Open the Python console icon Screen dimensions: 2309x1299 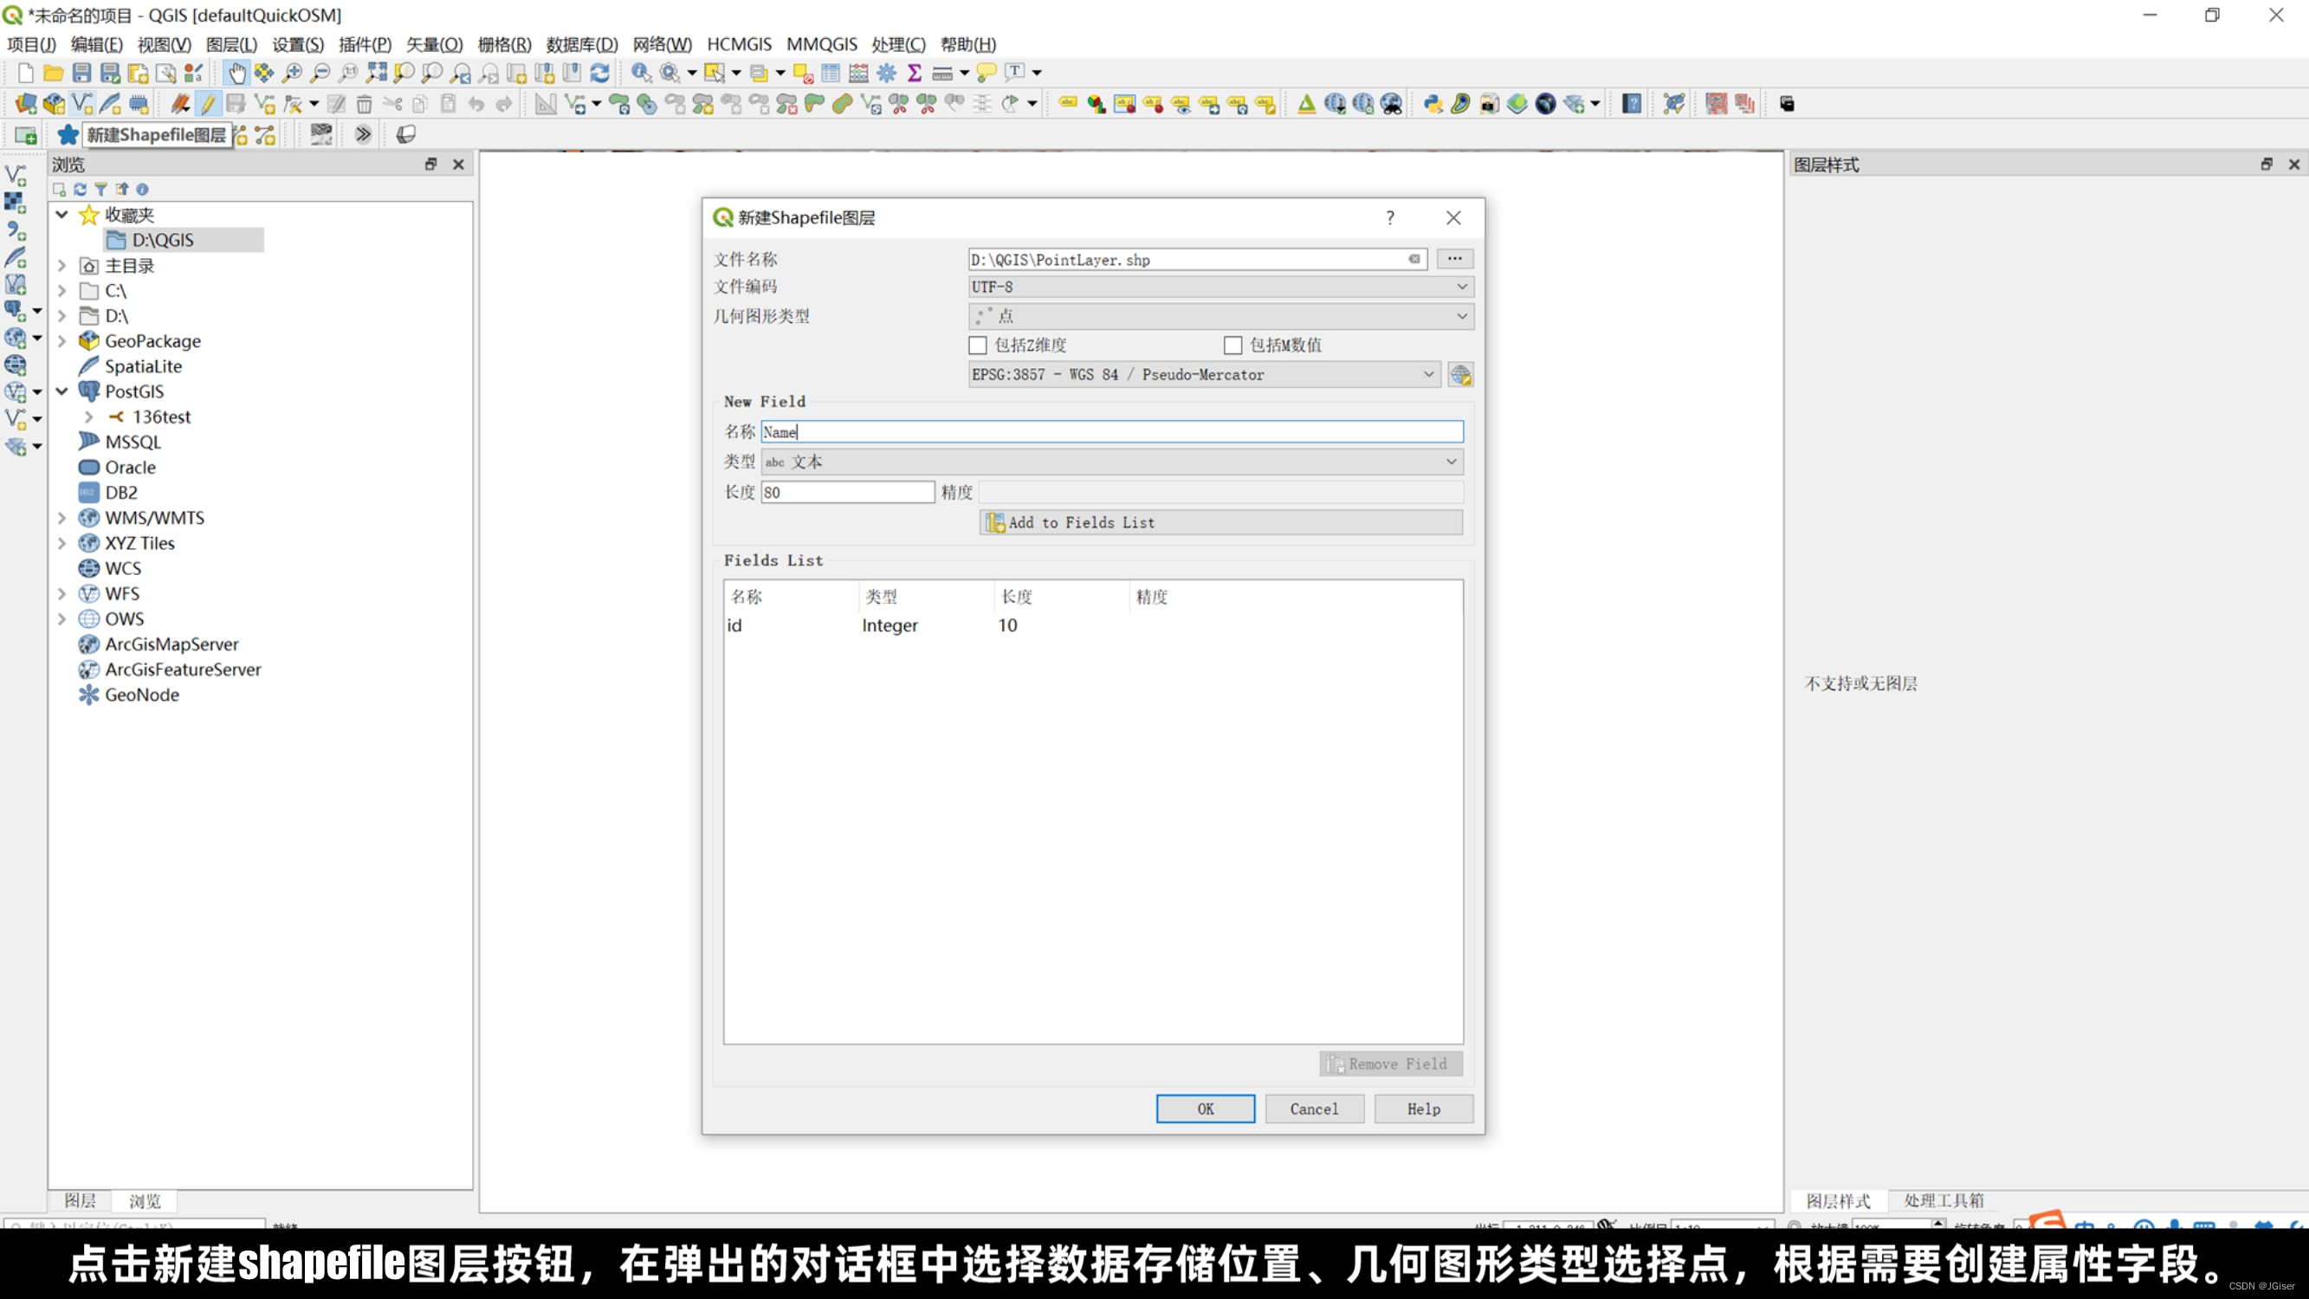(x=1433, y=104)
